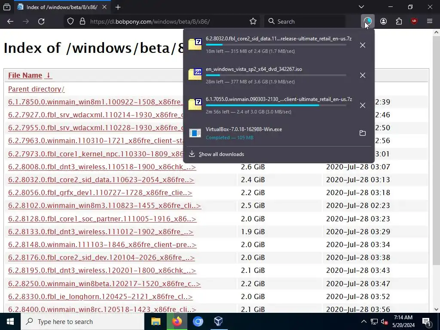Open the blue circle app on taskbar

click(198, 321)
